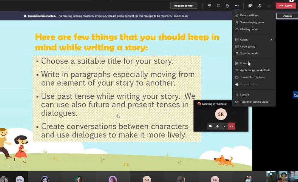298x182 pixels.
Task: Click the Gallery checkmark indicator
Action: tap(273, 40)
